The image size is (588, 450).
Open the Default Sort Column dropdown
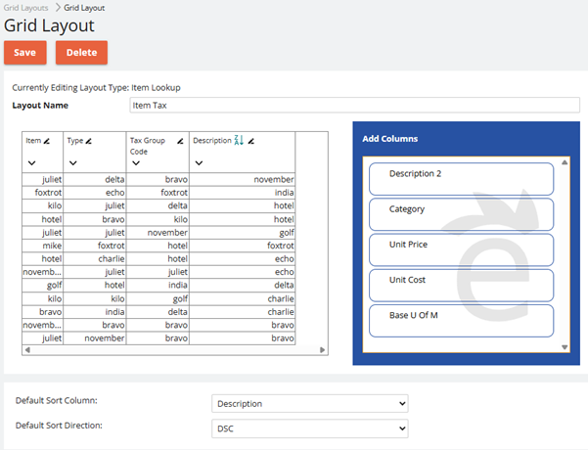coord(309,403)
